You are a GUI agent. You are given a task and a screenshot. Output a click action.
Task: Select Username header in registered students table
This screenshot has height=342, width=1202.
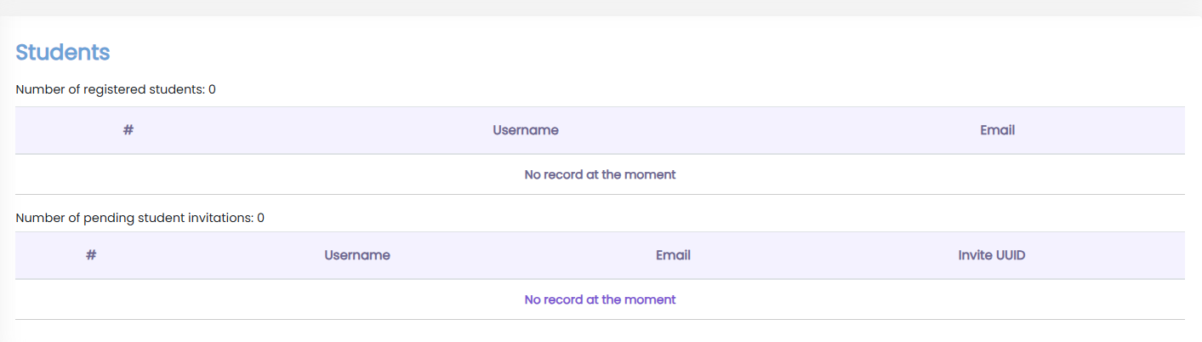pyautogui.click(x=525, y=130)
